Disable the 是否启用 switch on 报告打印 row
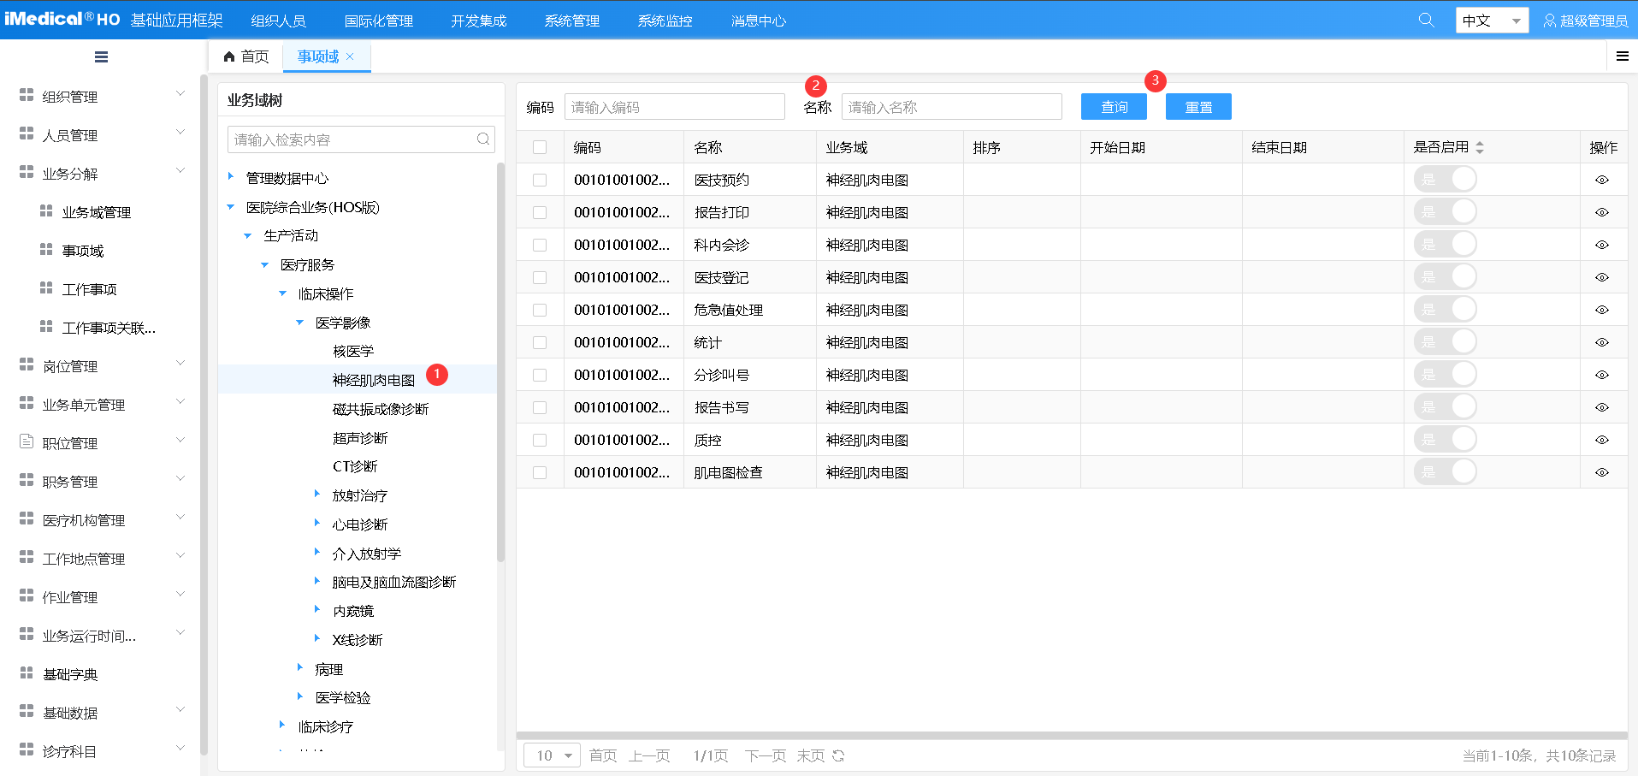The image size is (1638, 776). tap(1446, 210)
